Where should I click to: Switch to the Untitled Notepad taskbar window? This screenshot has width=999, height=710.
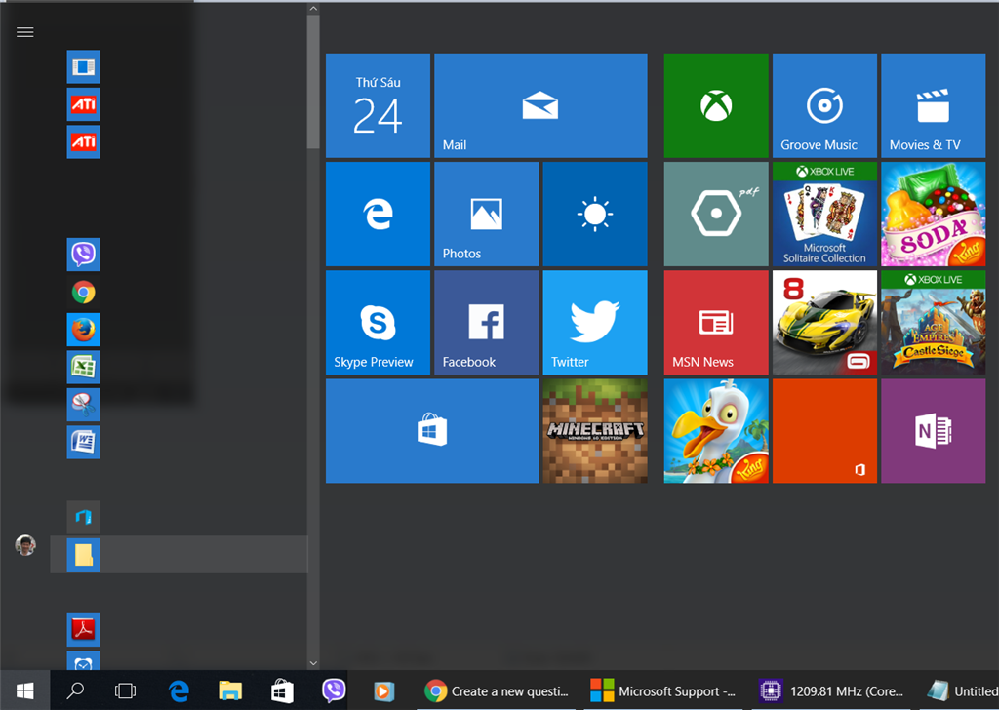point(962,690)
